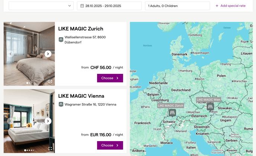The height and width of the screenshot is (156, 256).
Task: Click previous photo arrow on Zurich image
Action: (x=10, y=54)
